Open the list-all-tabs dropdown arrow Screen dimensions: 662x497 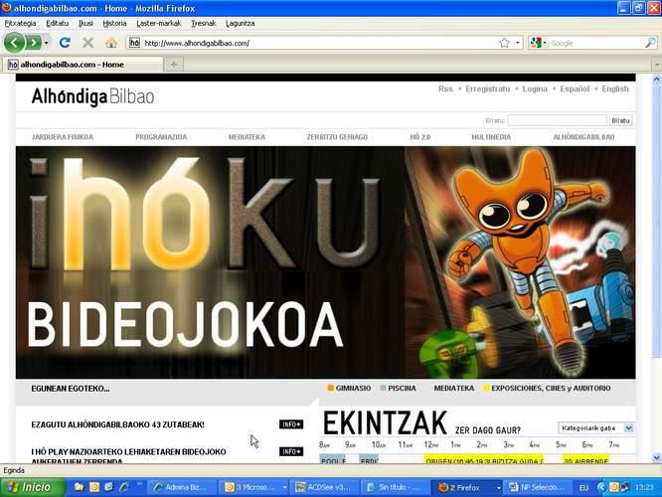pyautogui.click(x=657, y=65)
